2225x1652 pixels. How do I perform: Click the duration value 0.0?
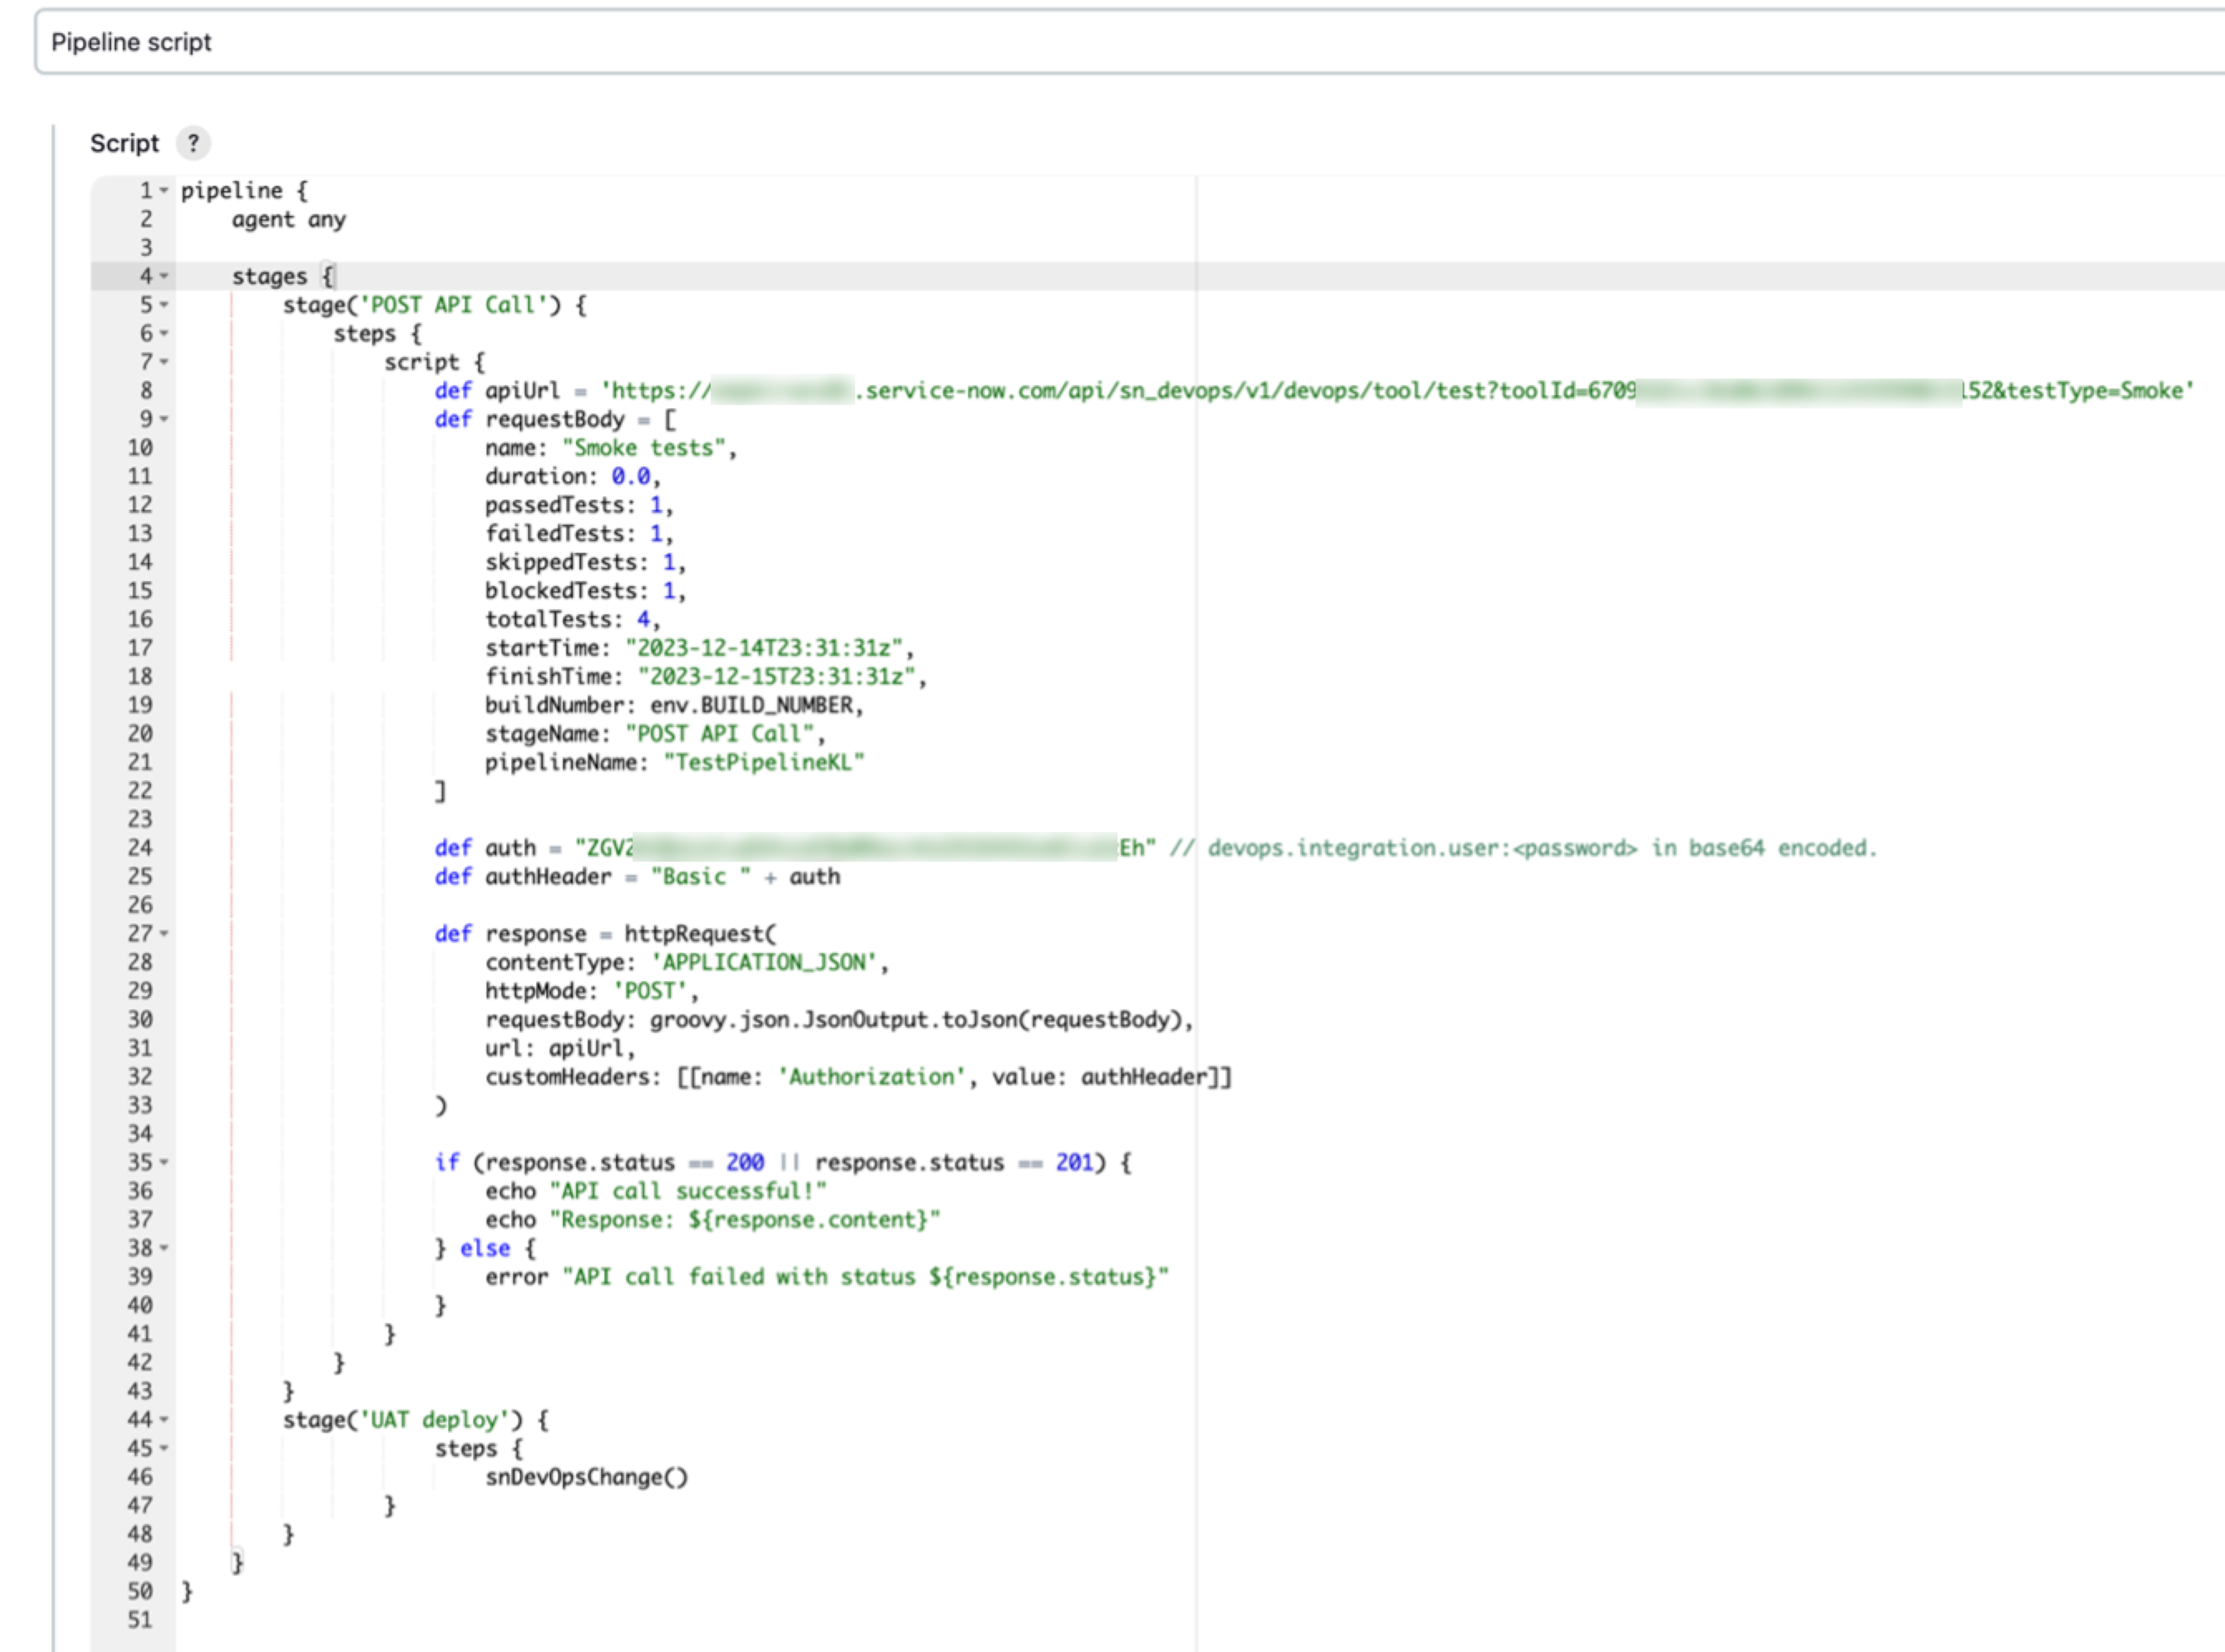(630, 477)
